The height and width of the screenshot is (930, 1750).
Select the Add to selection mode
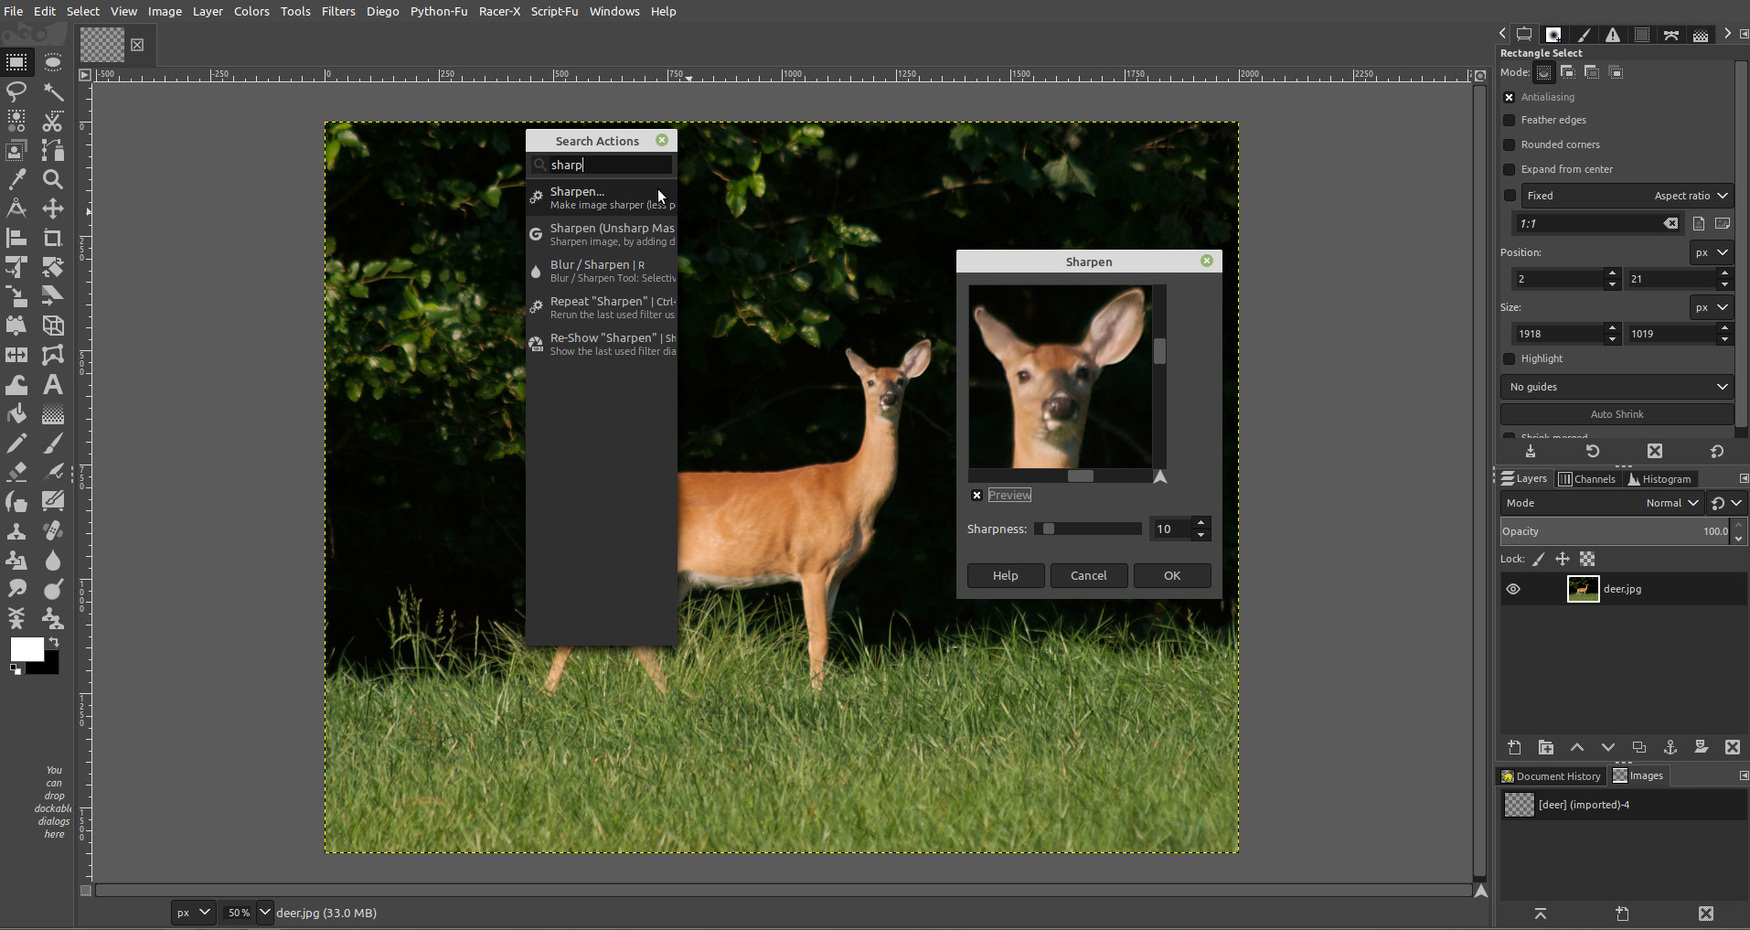1567,72
